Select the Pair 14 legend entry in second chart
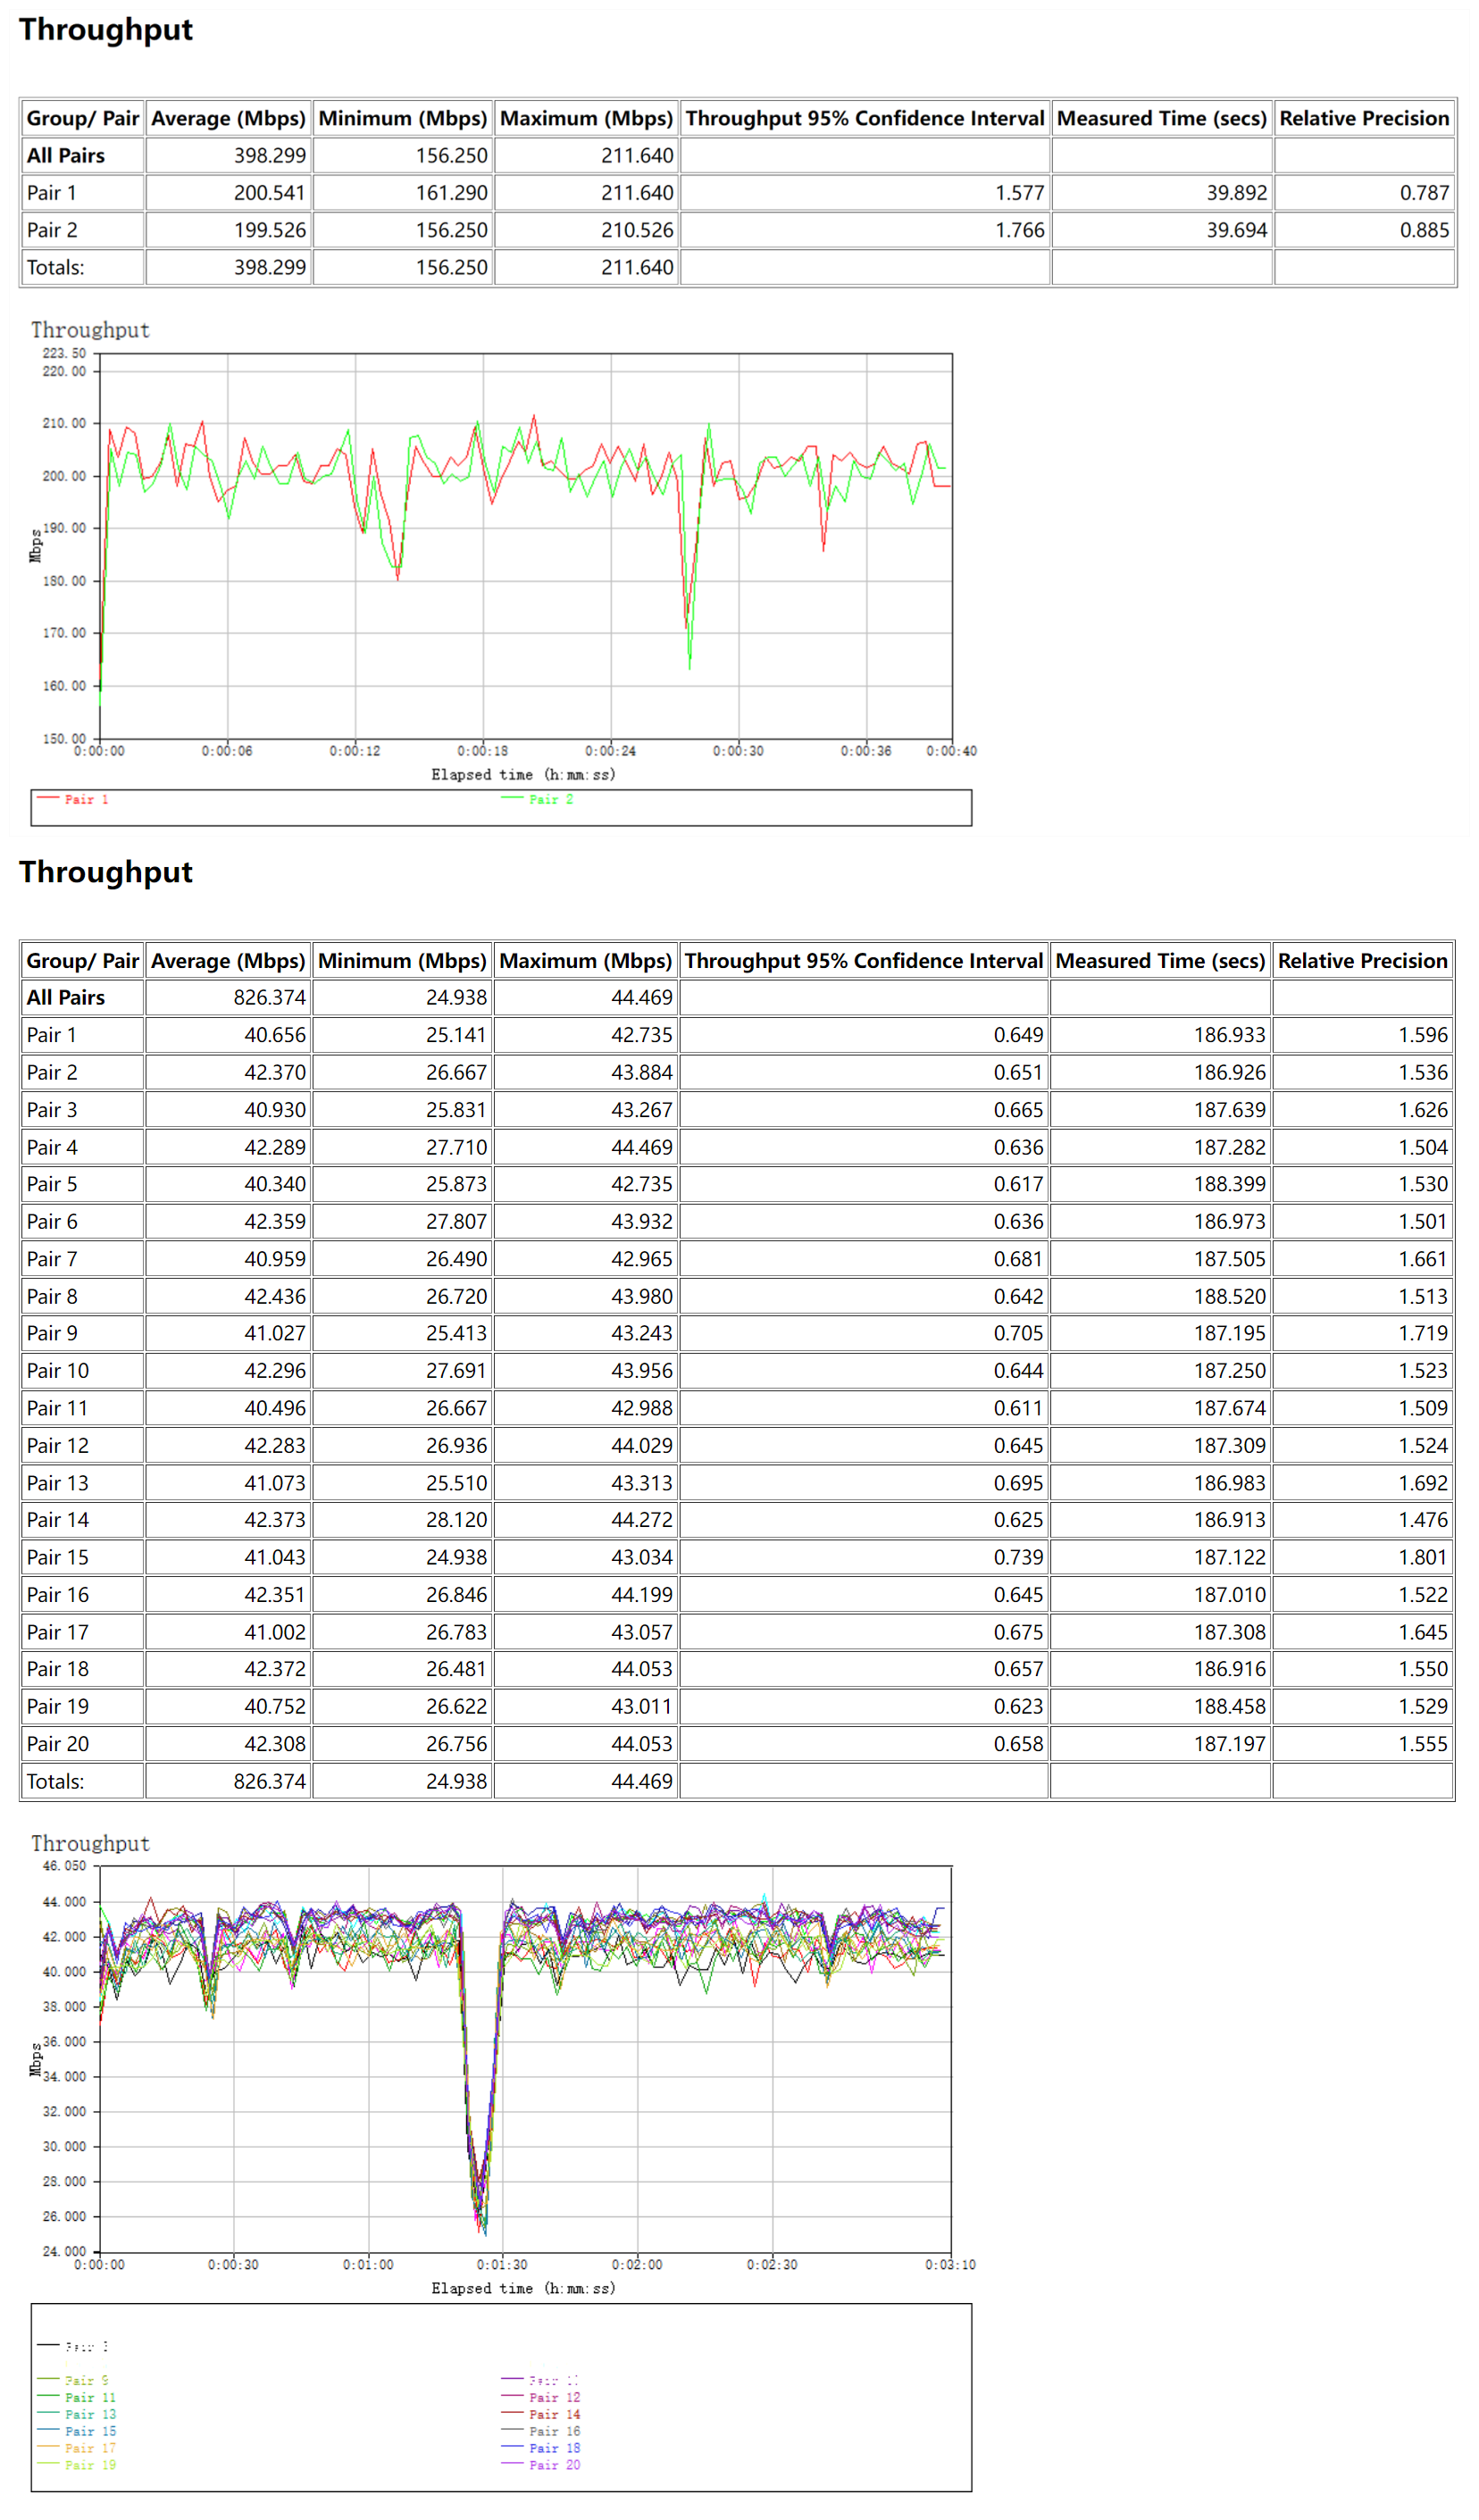 click(x=541, y=2414)
